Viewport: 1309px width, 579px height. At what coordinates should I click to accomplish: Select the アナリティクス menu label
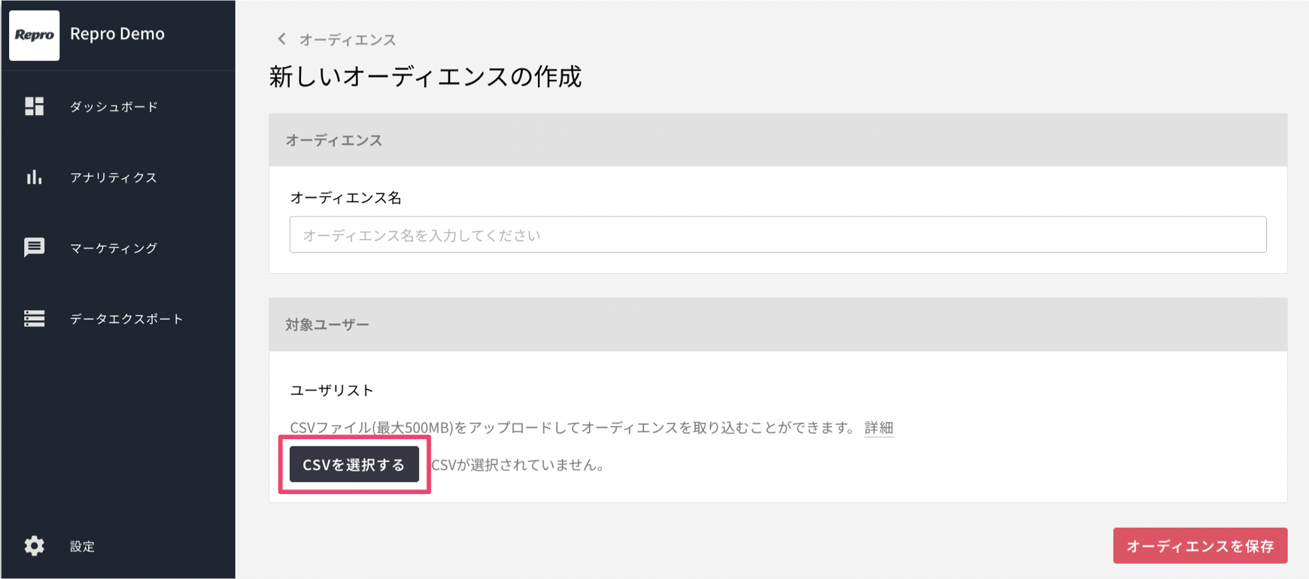(114, 177)
